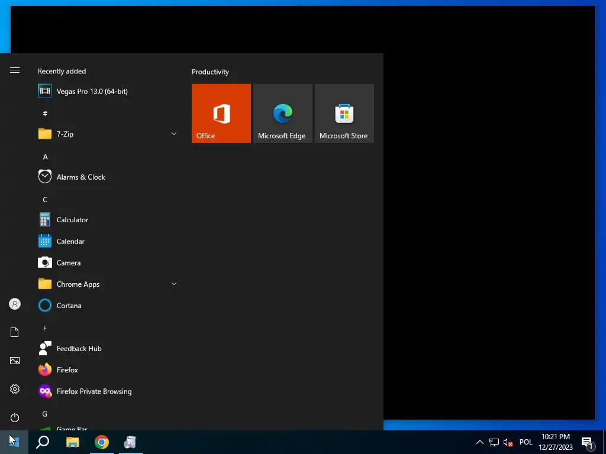
Task: Open Firefox Private Browsing
Action: pos(108,391)
